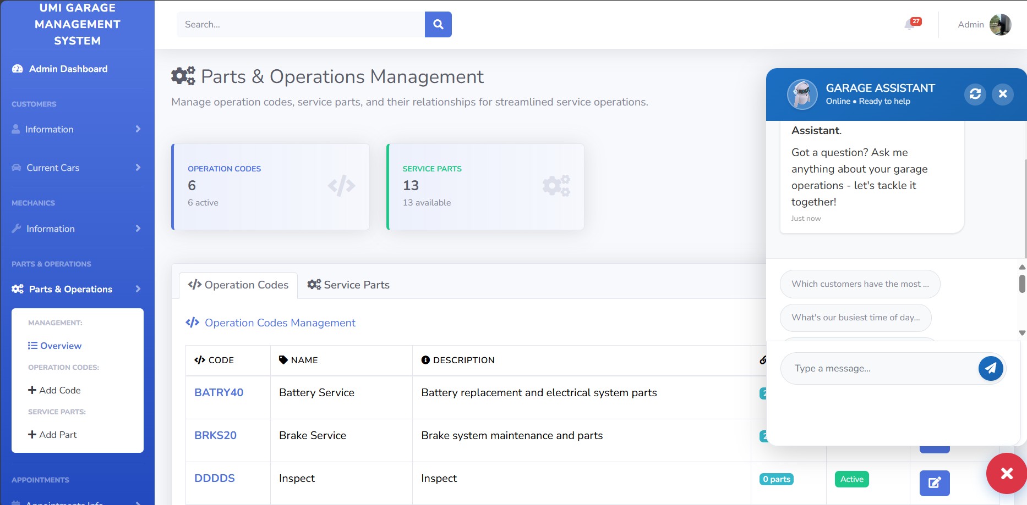Screen dimensions: 1027x505
Task: Click the 'Which customers have the most' suggestion
Action: (860, 284)
